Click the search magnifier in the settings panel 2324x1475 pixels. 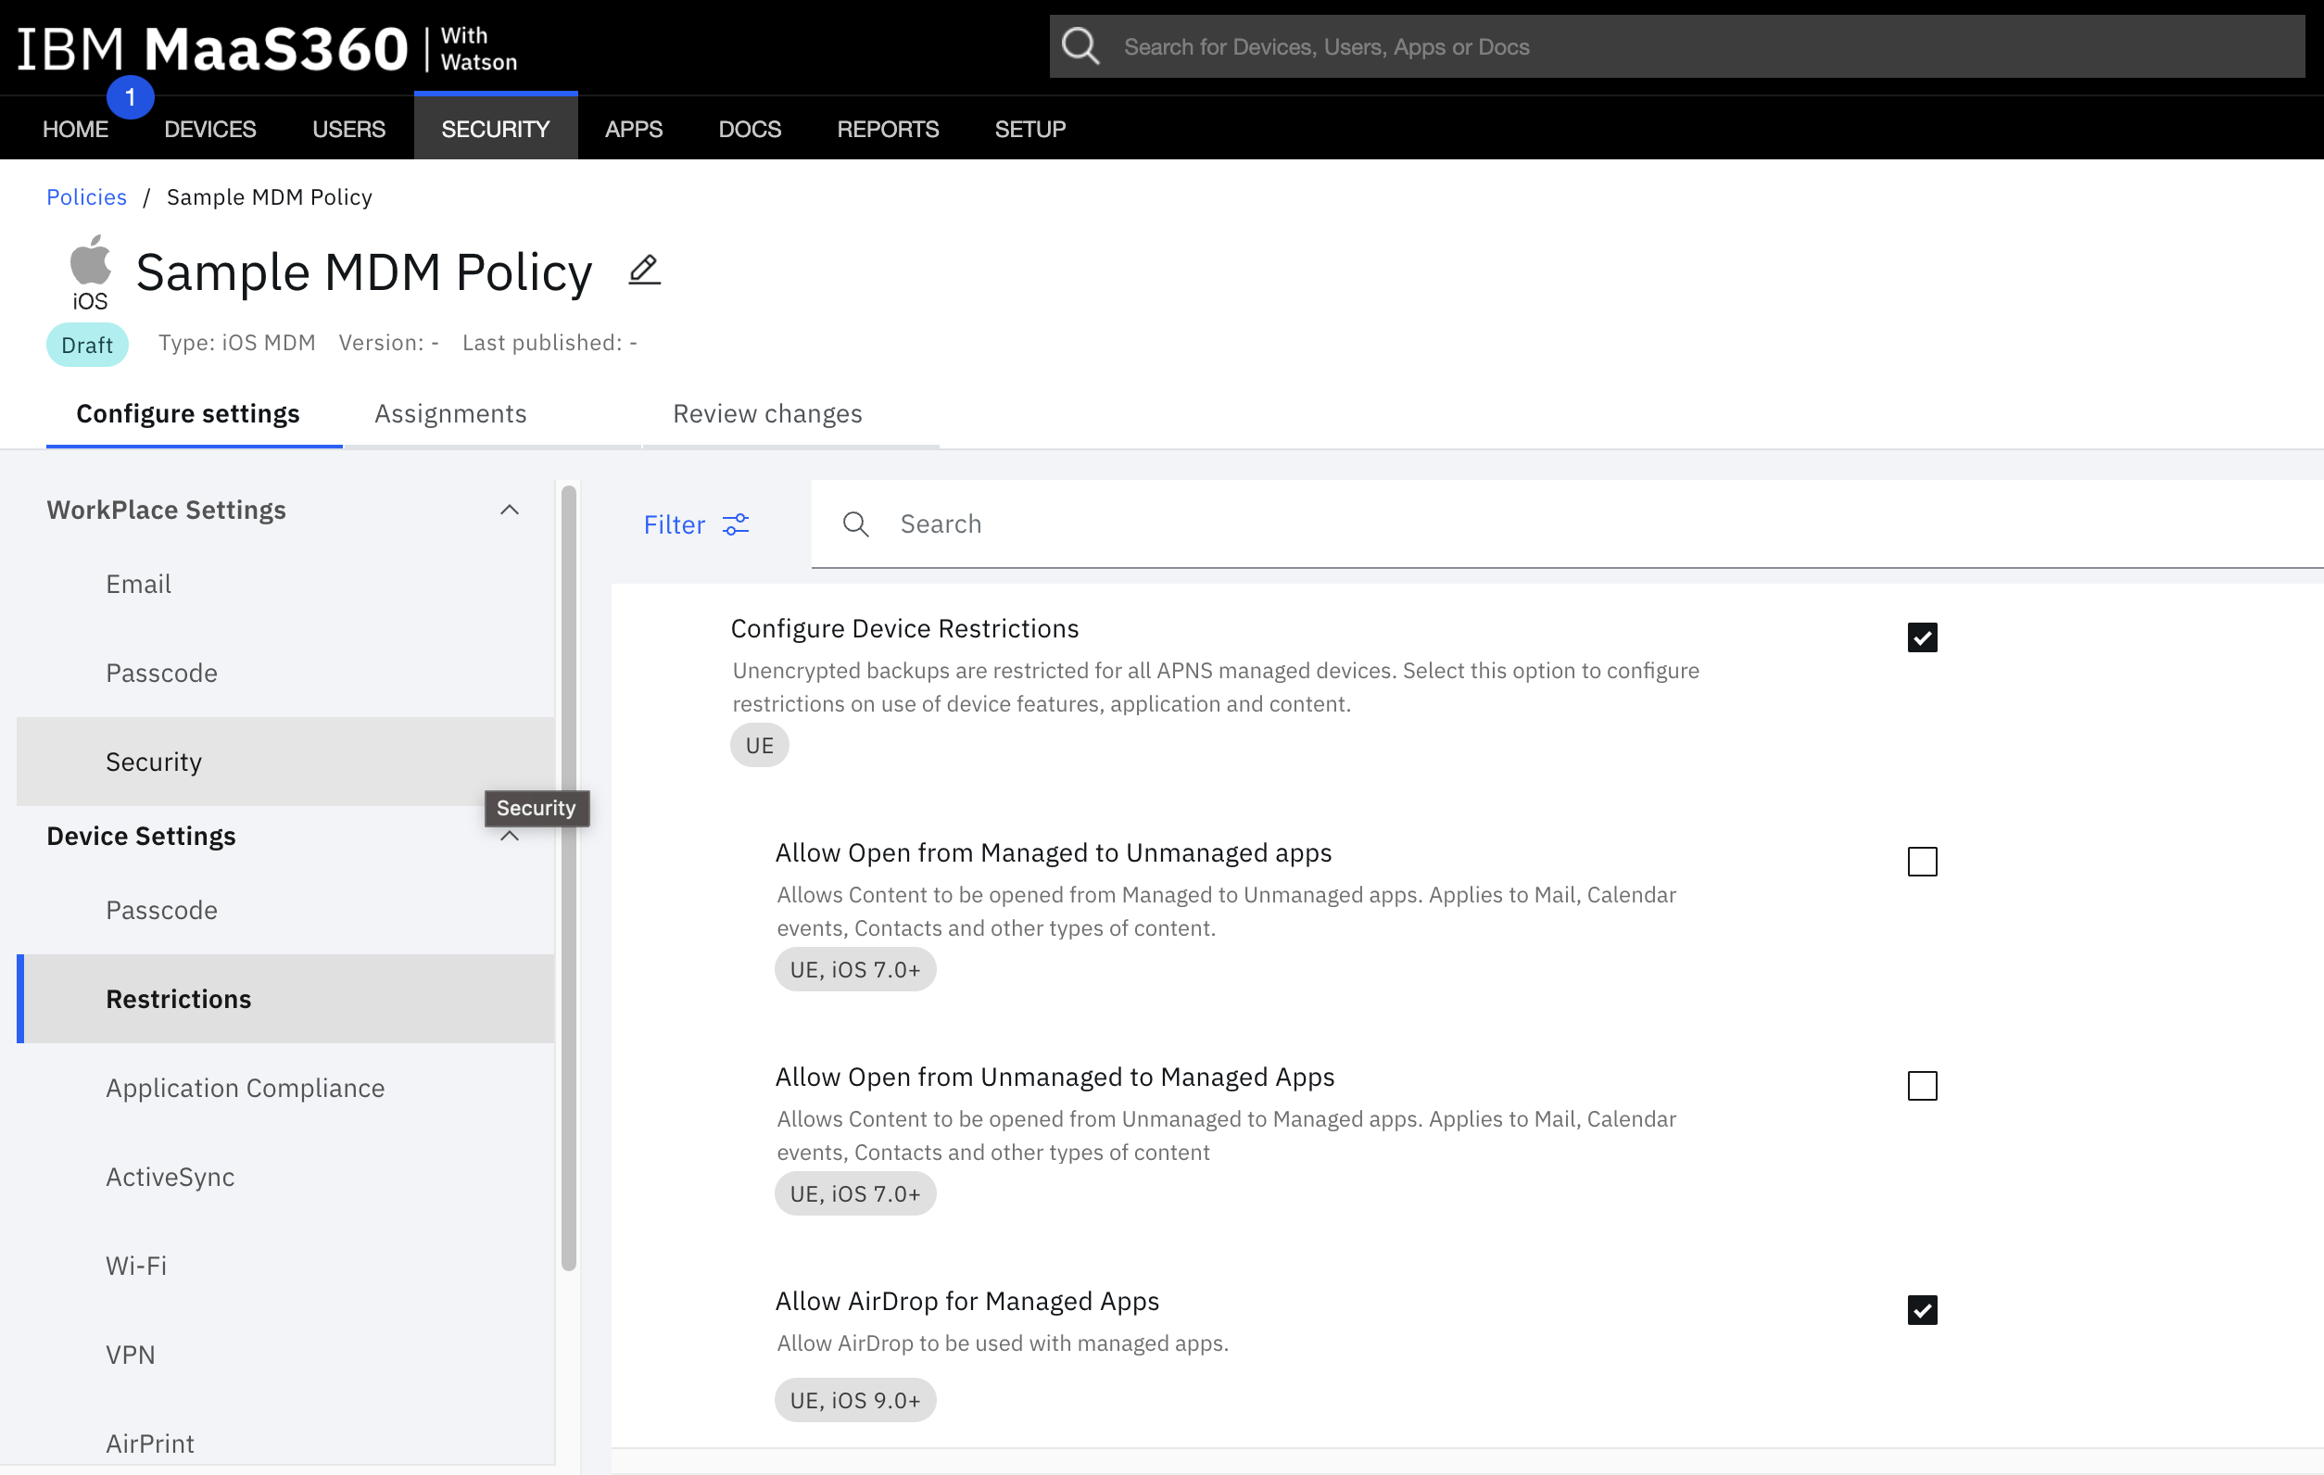tap(855, 523)
